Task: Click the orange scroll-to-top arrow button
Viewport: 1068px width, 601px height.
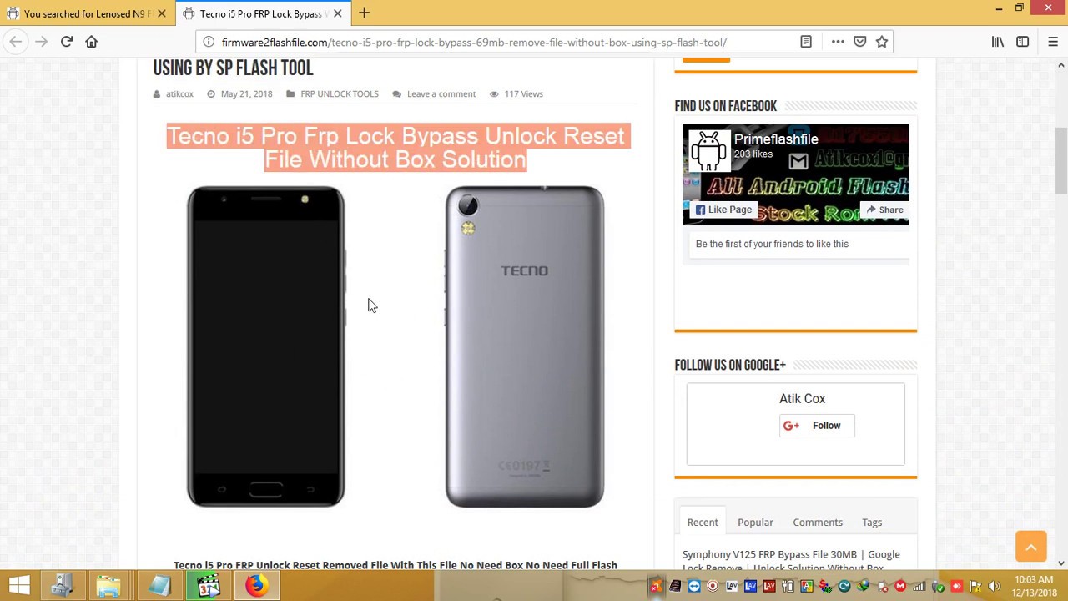Action: coord(1031,547)
